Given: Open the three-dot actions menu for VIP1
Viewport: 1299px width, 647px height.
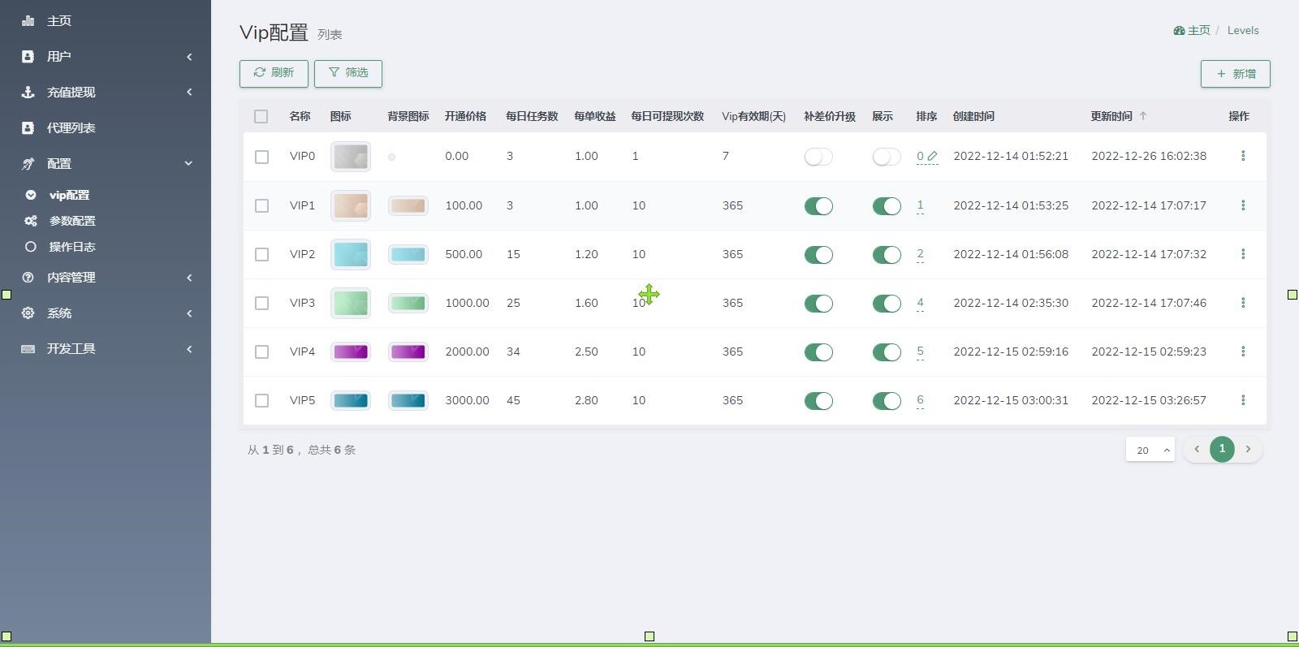Looking at the screenshot, I should (1242, 205).
